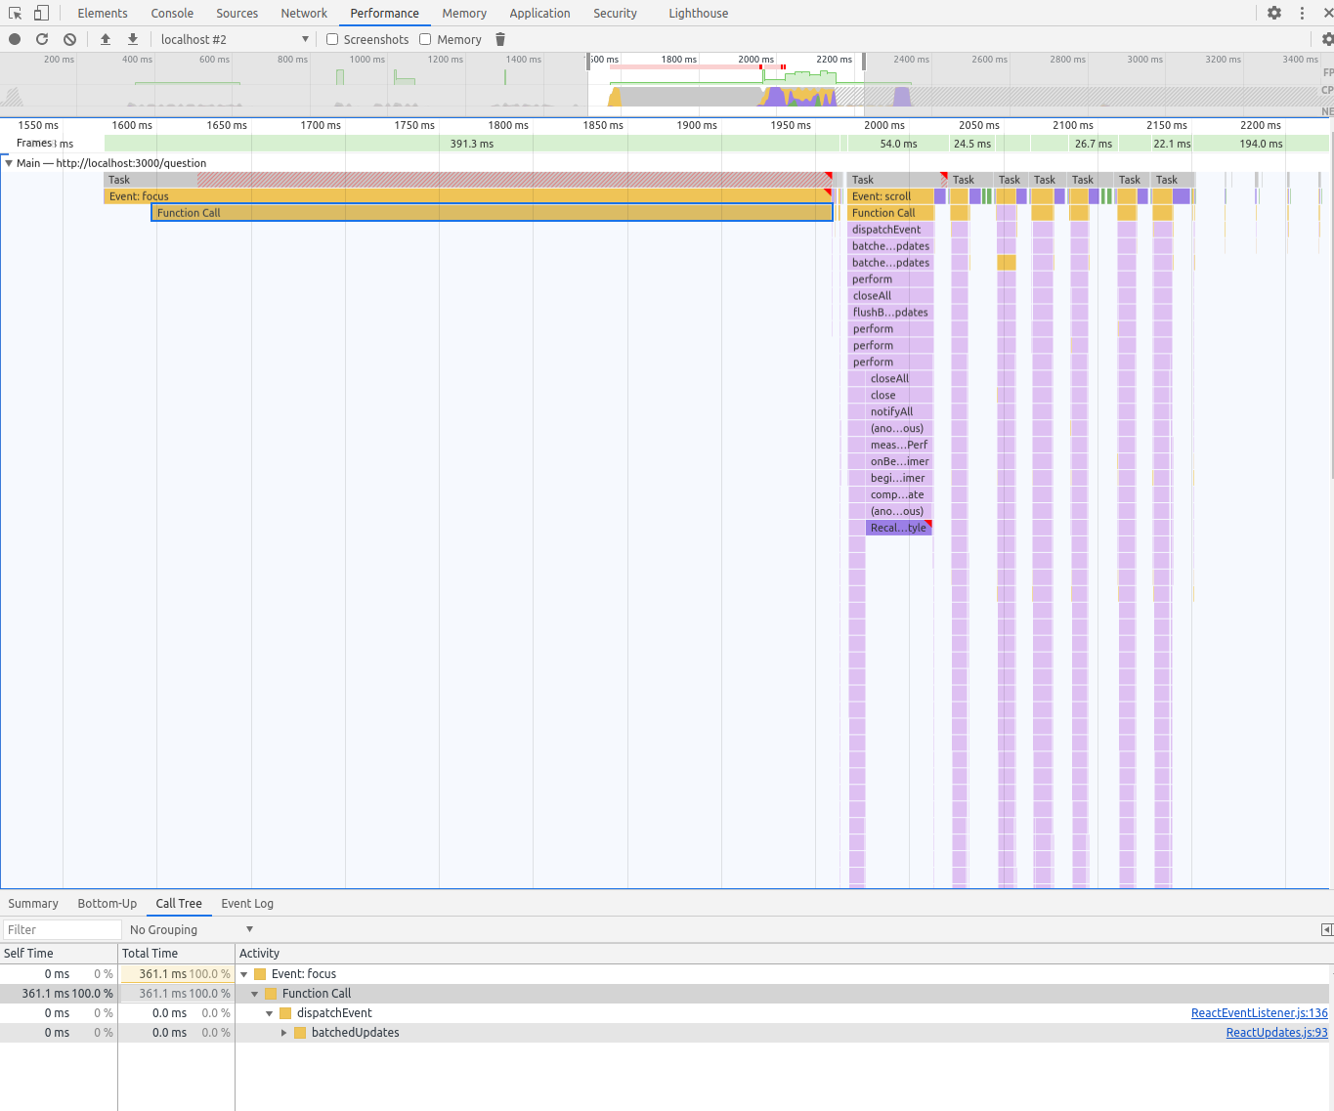Click the Filter input in Call Tree

tap(61, 929)
